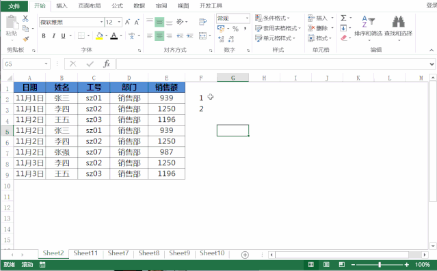Click the formula bar input

(273, 64)
